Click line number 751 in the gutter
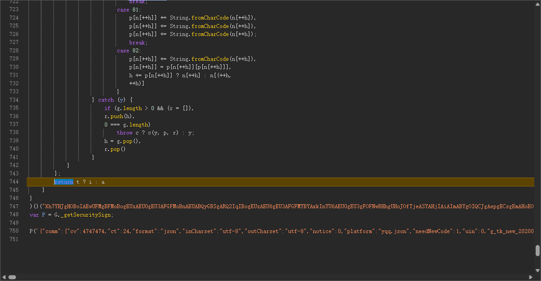541x281 pixels. click(14, 239)
